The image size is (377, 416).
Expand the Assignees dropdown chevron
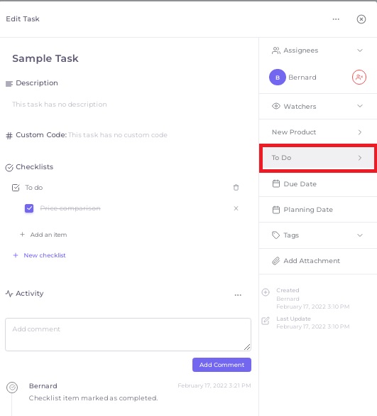[359, 50]
